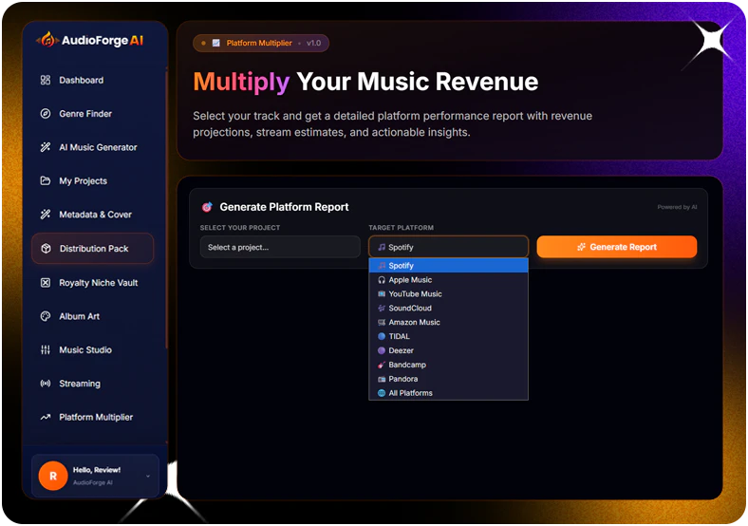
Task: Click the headphones icon next to Apple Music
Action: [382, 280]
